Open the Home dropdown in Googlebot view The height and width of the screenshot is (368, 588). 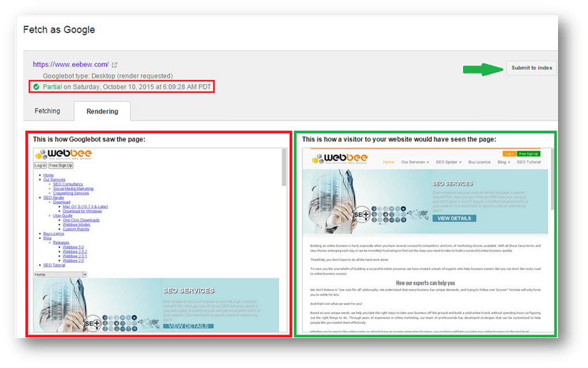pyautogui.click(x=61, y=275)
